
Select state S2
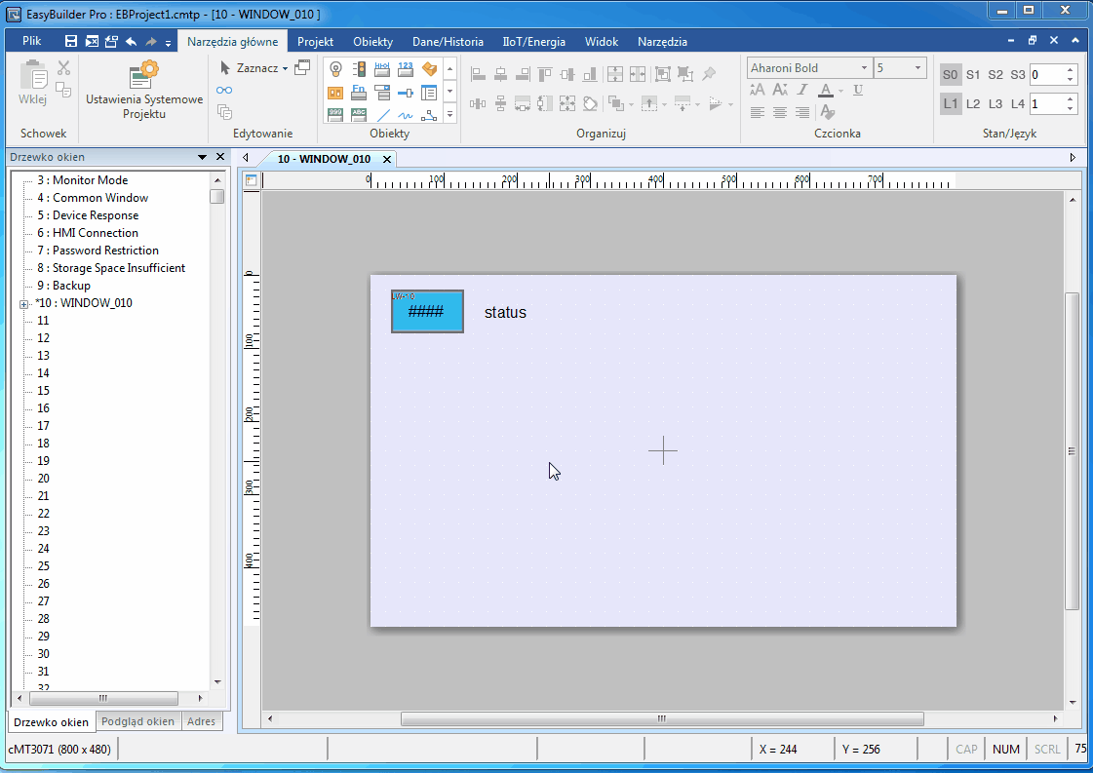[x=995, y=75]
